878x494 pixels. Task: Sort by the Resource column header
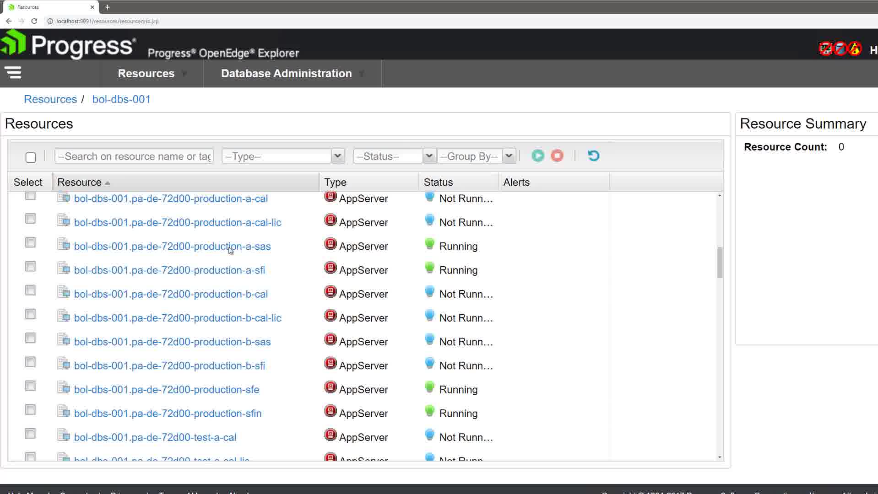click(x=186, y=182)
